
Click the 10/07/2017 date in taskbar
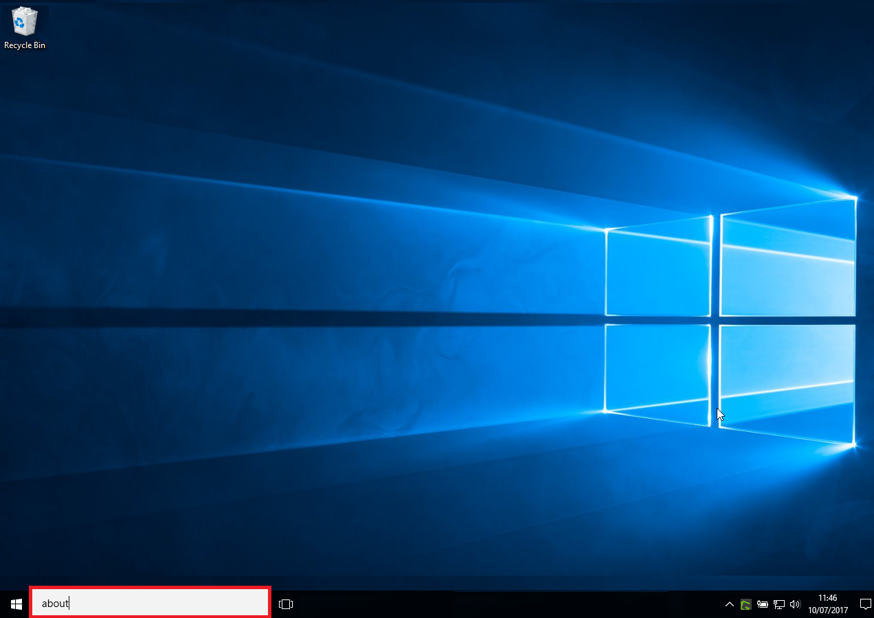coord(828,610)
